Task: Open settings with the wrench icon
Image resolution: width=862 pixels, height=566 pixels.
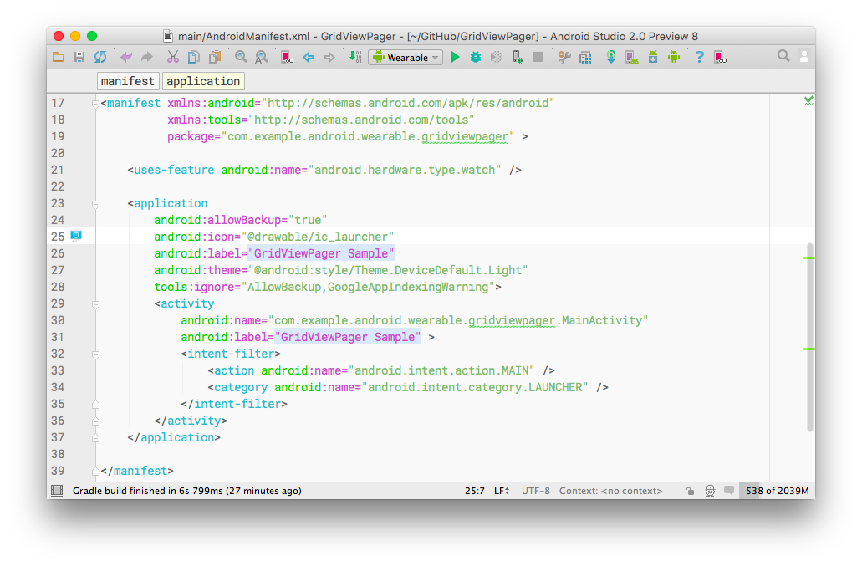Action: pos(564,57)
